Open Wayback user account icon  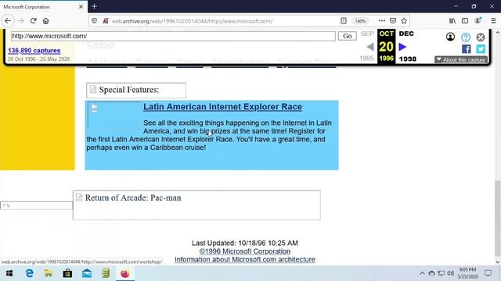pos(451,37)
